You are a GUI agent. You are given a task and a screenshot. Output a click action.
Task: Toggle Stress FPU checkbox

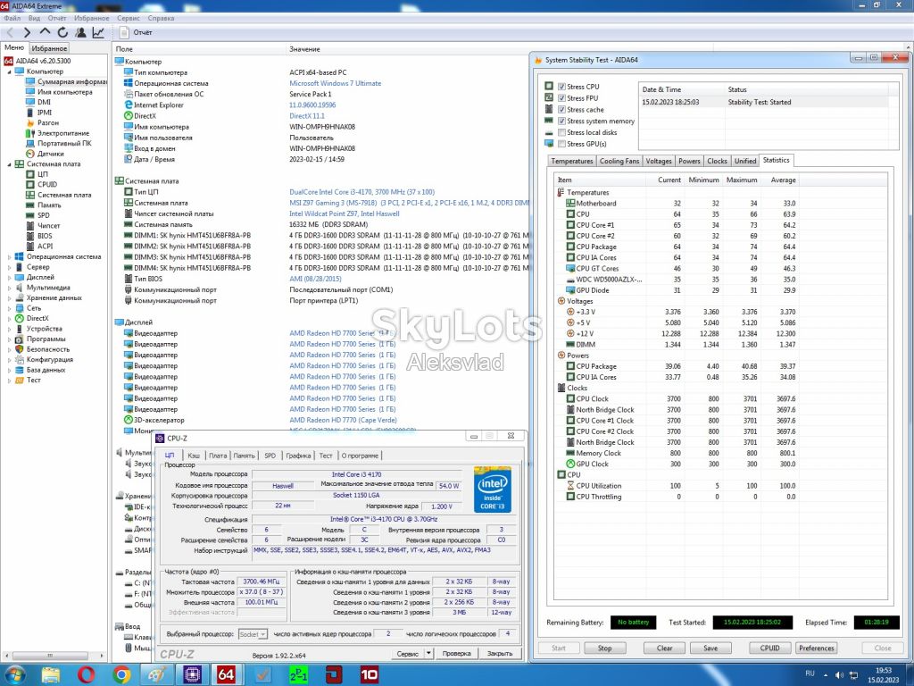pyautogui.click(x=561, y=98)
